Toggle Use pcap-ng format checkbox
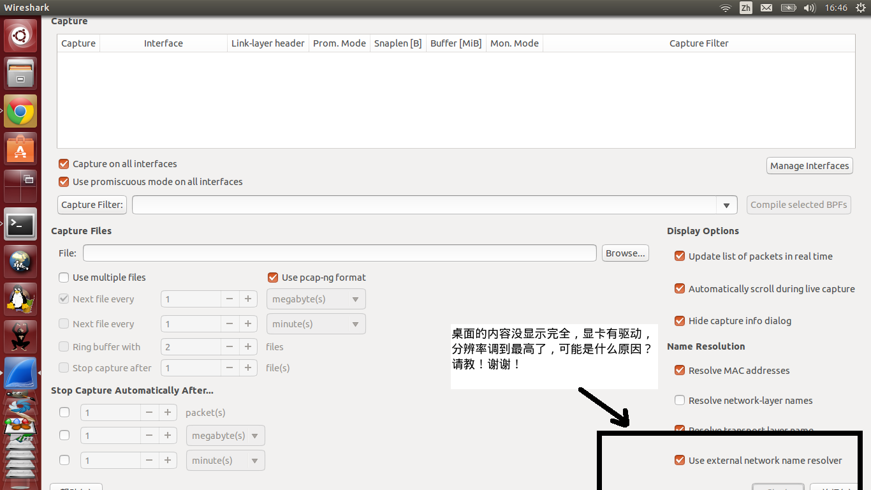871x490 pixels. 273,278
